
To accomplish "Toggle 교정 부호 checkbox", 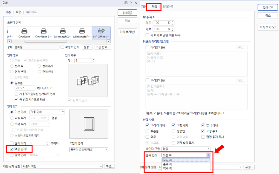I will pos(203,131).
